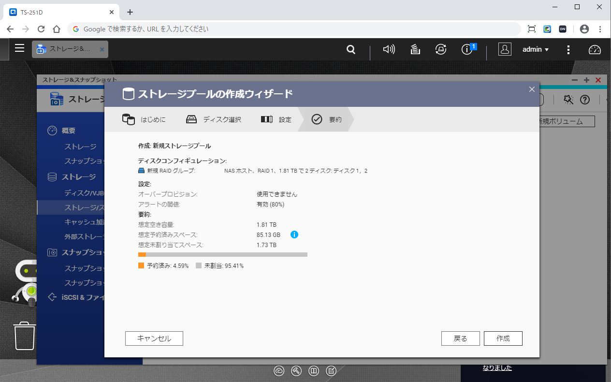The image size is (611, 382).
Task: Click the reserved/unallocated space usage bar
Action: pyautogui.click(x=222, y=254)
